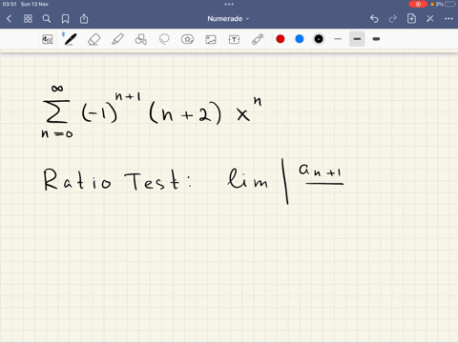Add a new page

click(411, 18)
